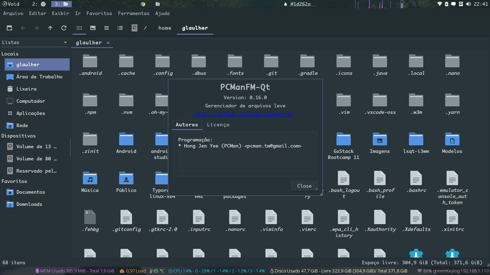
Task: Select glaulher home in the sidebar
Action: point(37,64)
